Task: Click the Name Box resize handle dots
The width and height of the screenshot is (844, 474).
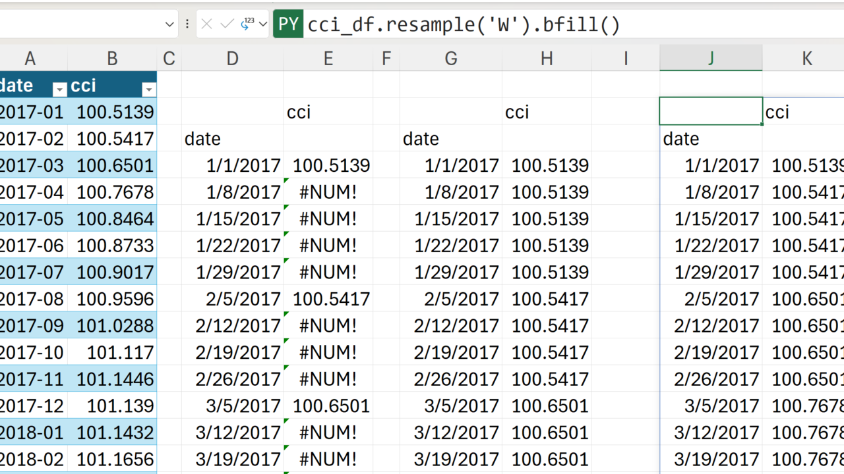Action: (187, 24)
